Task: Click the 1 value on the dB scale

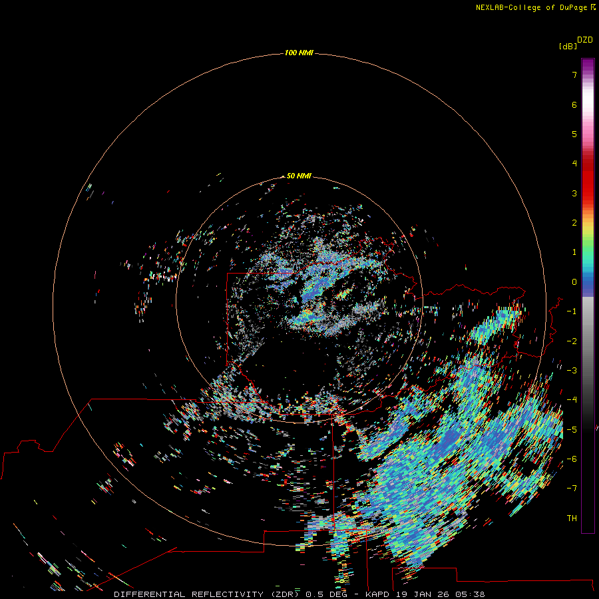Action: [574, 252]
